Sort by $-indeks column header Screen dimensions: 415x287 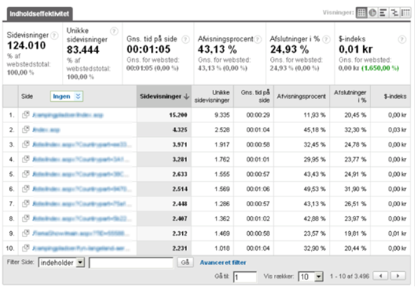click(x=391, y=96)
